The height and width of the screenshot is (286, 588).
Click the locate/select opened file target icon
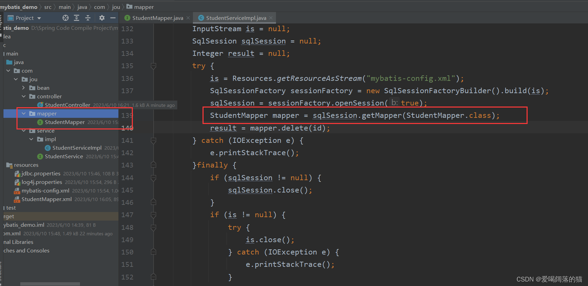click(66, 18)
